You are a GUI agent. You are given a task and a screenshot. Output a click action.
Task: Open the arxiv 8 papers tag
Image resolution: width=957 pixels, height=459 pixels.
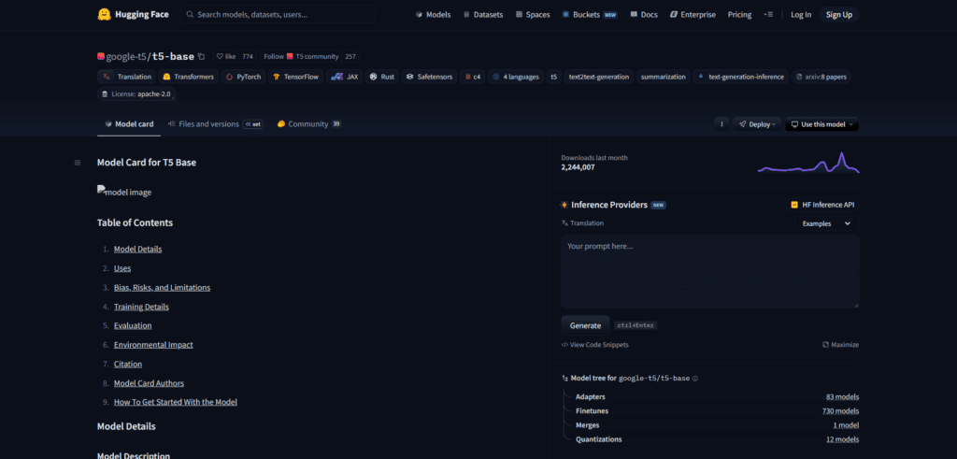[821, 77]
